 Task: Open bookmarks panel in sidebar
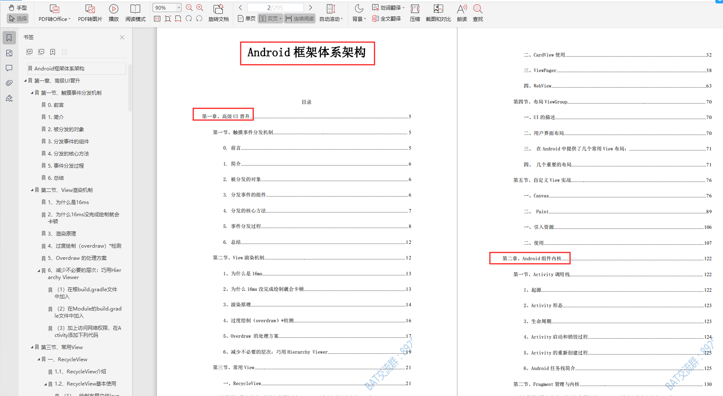[x=9, y=38]
